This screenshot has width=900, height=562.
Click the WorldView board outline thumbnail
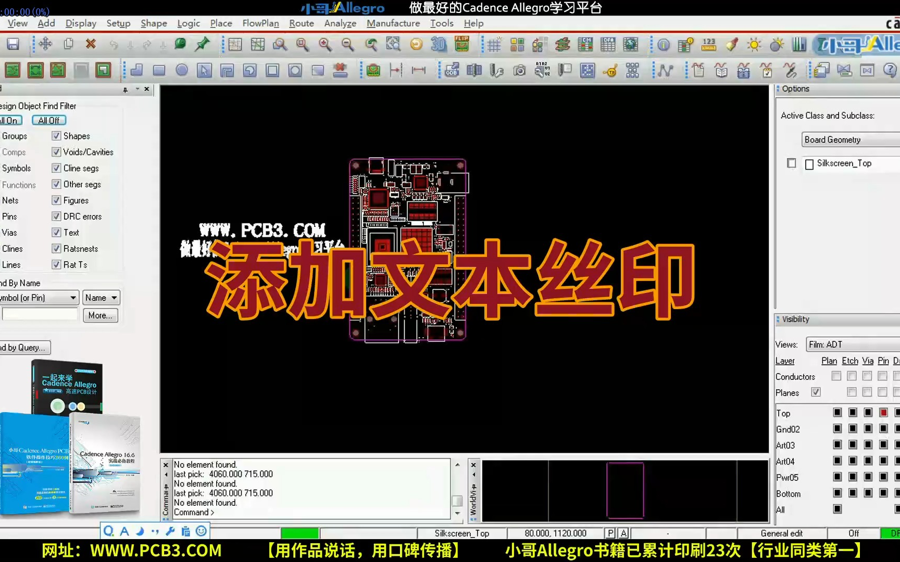625,490
